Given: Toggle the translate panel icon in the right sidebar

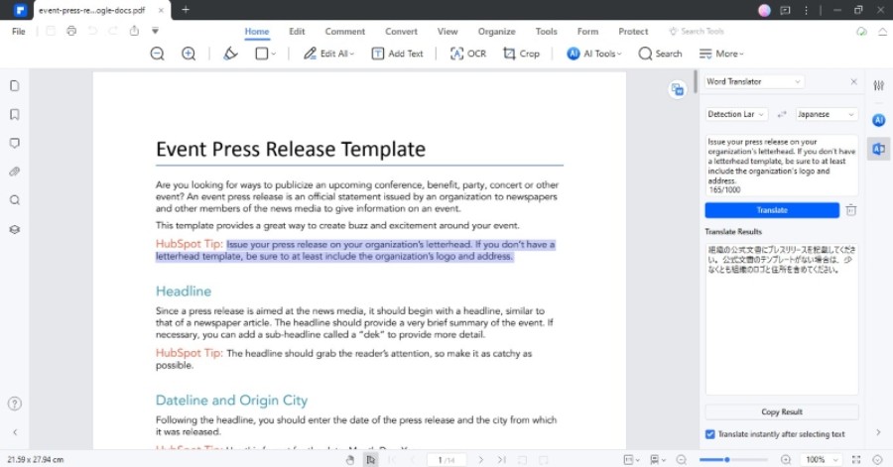Looking at the screenshot, I should [879, 149].
